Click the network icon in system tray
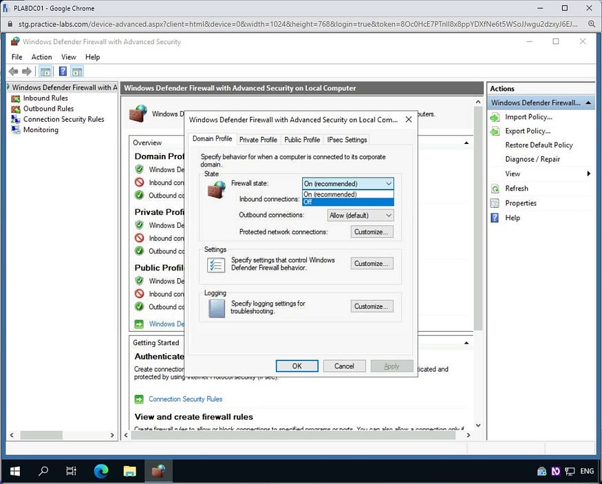Screen dimensions: 602x484 click(570, 471)
